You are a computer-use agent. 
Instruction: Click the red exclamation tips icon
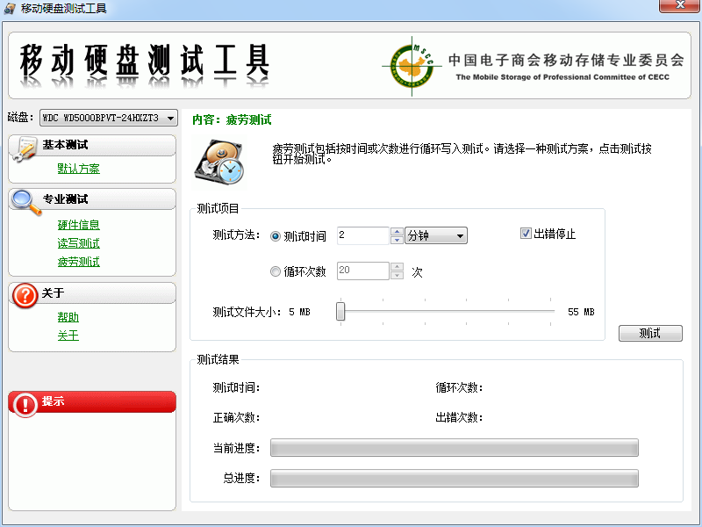tap(25, 403)
